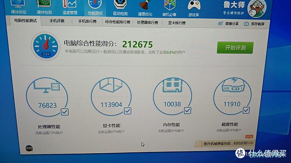Viewport: 291px width, 163px height.
Task: Switch to 电脑性能测试 tab
Action: (25, 21)
